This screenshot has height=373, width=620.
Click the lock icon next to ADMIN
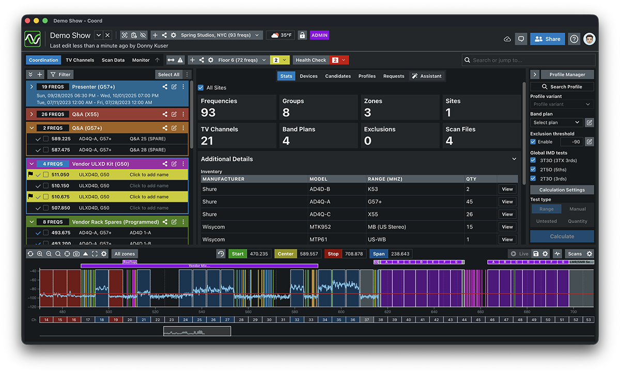[x=302, y=36]
